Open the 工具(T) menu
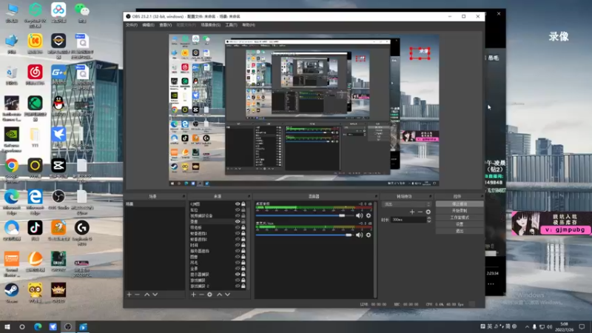Screen dimensions: 592x333 click(x=231, y=25)
